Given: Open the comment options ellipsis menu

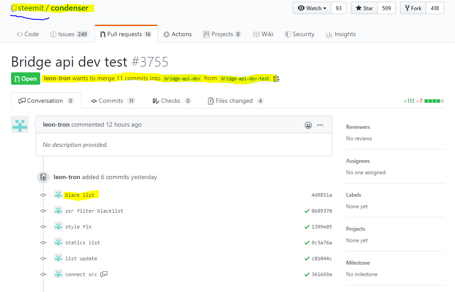Looking at the screenshot, I should pos(320,125).
